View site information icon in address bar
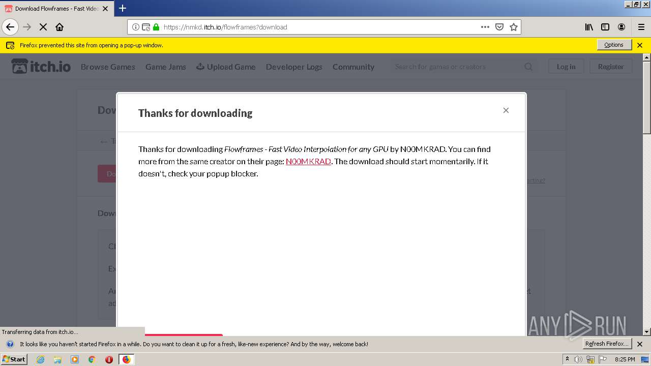The height and width of the screenshot is (366, 651). click(136, 27)
